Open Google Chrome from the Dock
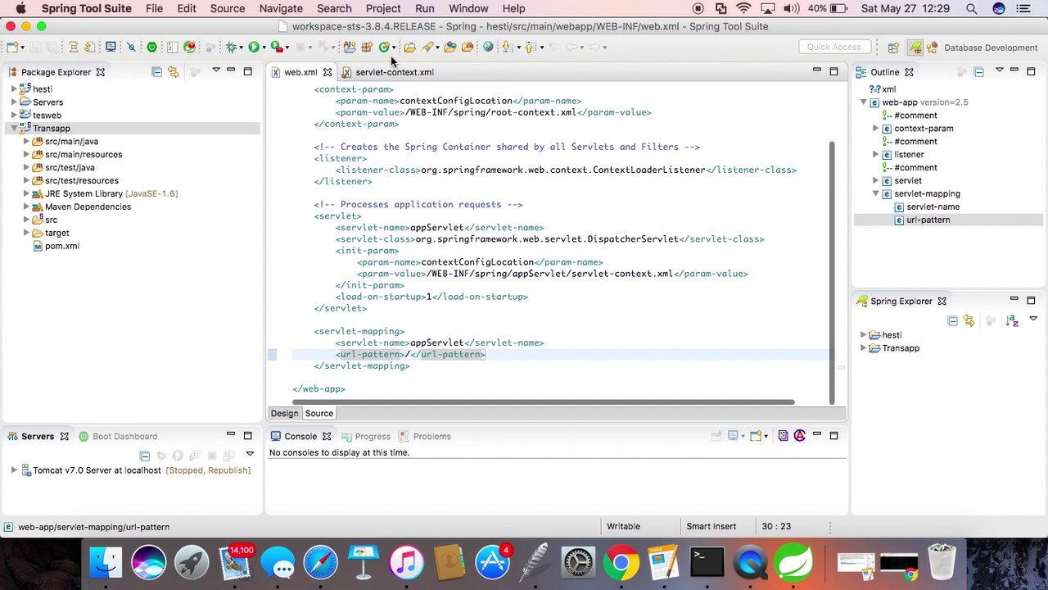The width and height of the screenshot is (1048, 590). [x=621, y=563]
